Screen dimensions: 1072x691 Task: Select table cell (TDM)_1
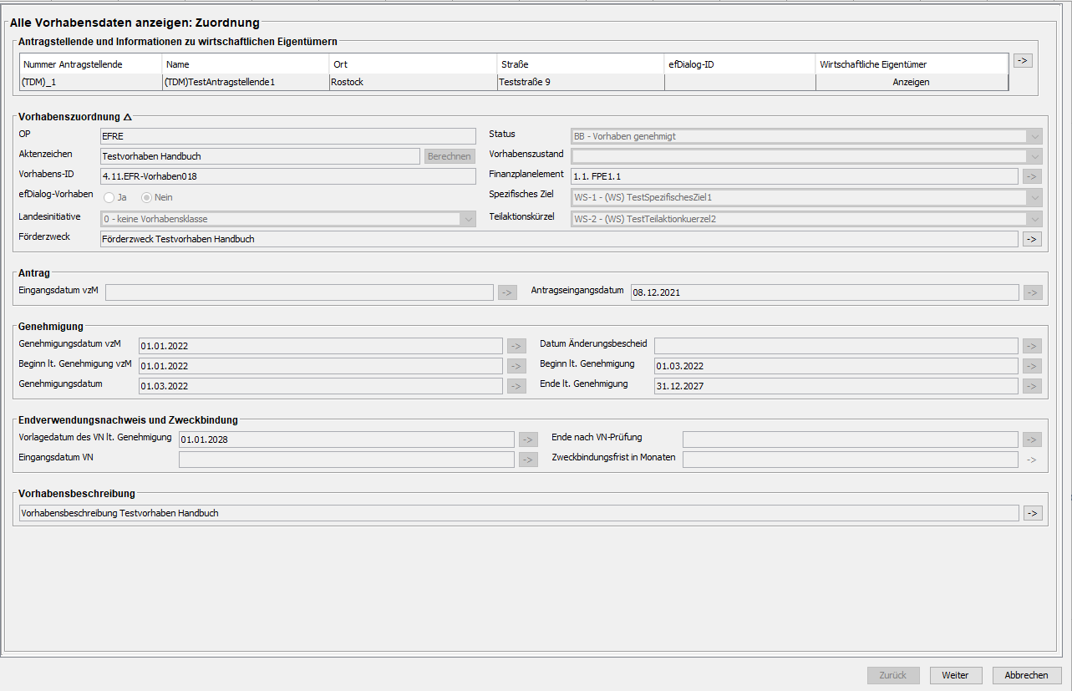pos(91,82)
